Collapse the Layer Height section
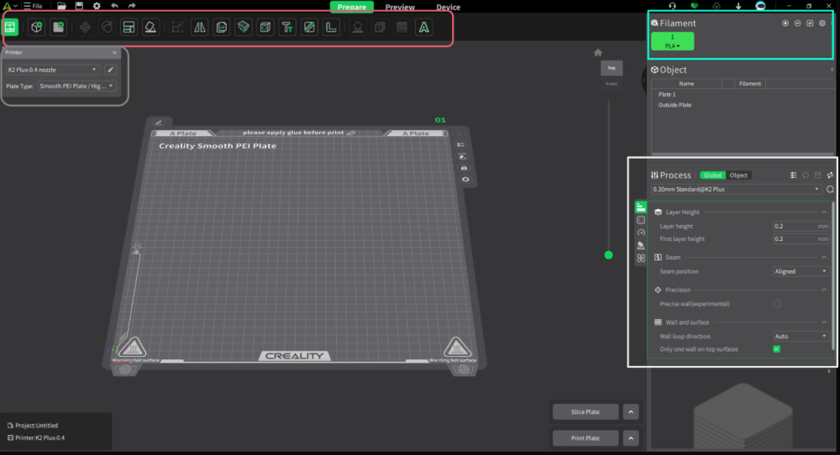The image size is (840, 455). (824, 212)
